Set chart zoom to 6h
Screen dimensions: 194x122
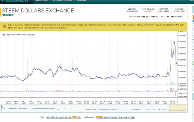pyautogui.click(x=48, y=117)
